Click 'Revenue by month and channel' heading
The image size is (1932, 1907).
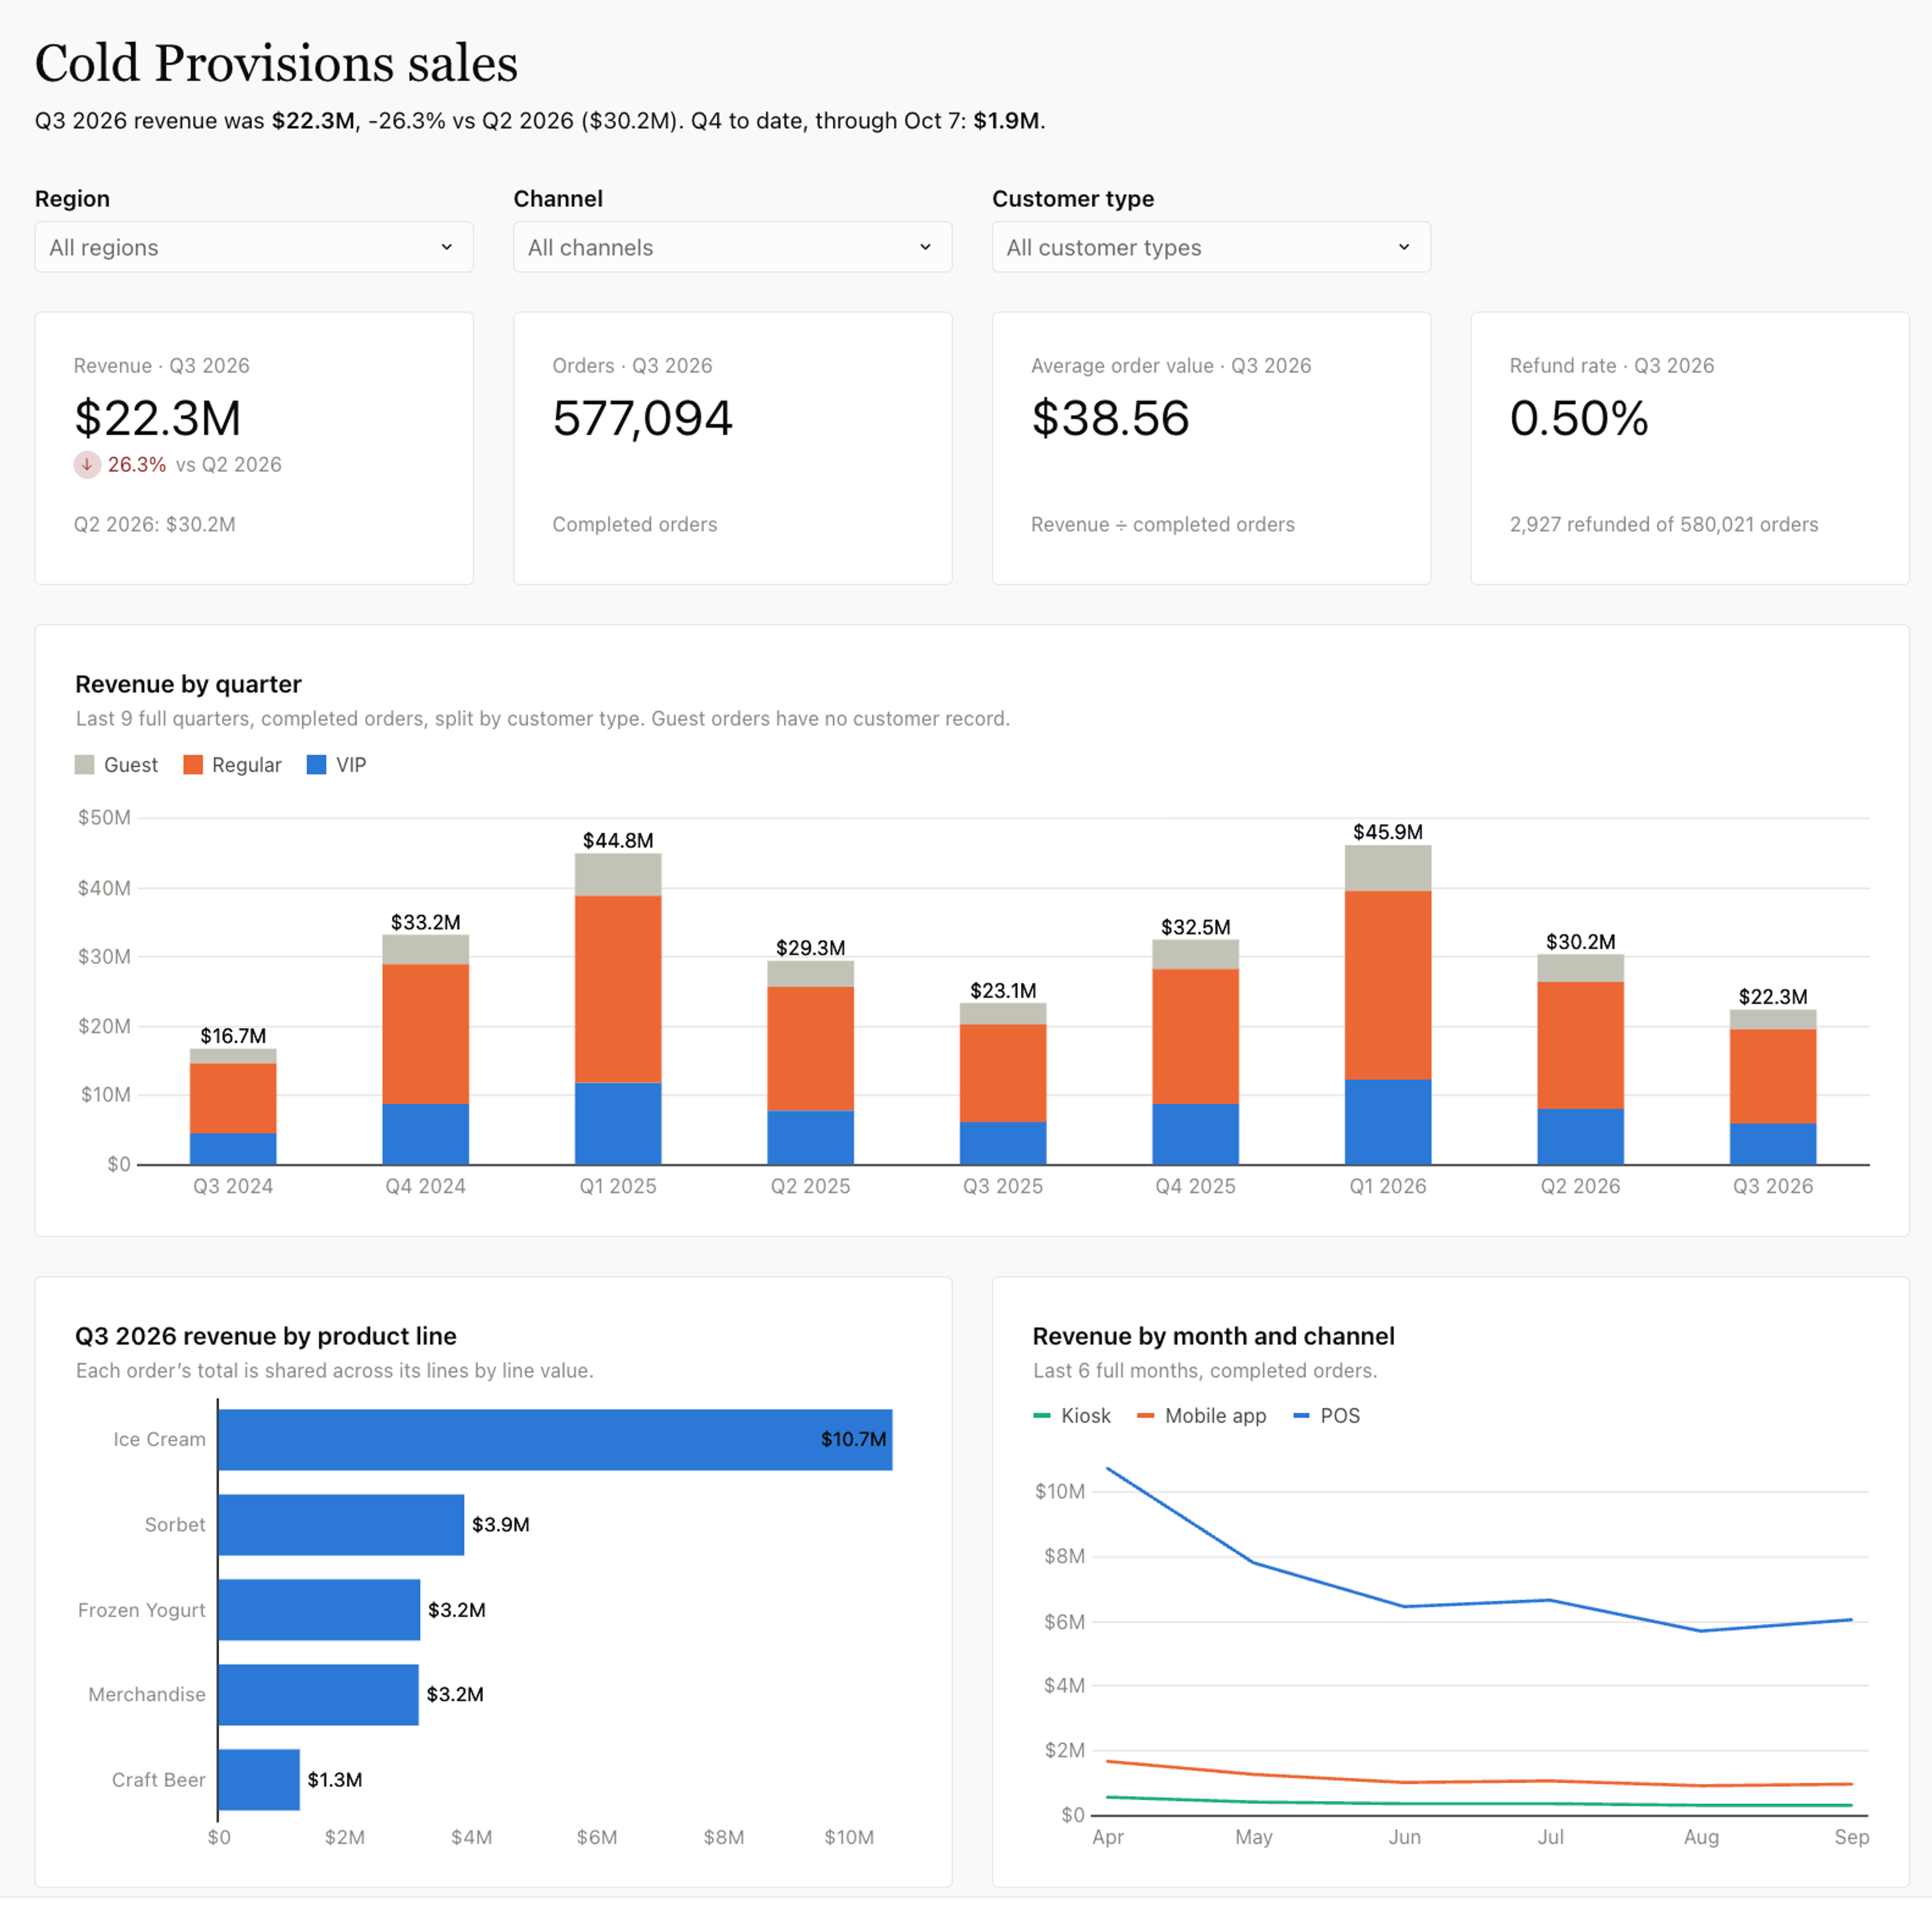[x=1213, y=1336]
